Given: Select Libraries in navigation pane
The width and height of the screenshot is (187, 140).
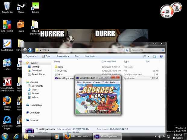Looking at the screenshot, I should point(34,82).
